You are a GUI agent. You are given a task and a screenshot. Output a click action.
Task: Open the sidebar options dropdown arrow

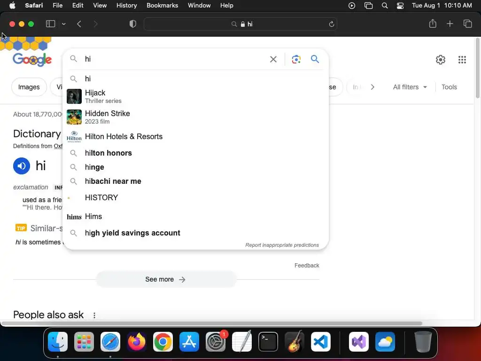(63, 24)
